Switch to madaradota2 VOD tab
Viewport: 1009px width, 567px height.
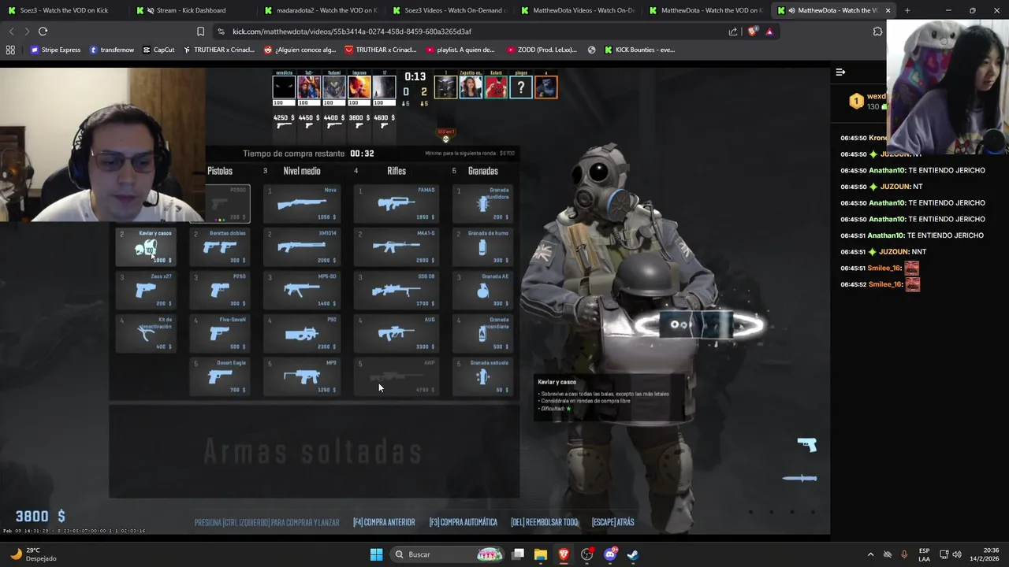coord(320,10)
